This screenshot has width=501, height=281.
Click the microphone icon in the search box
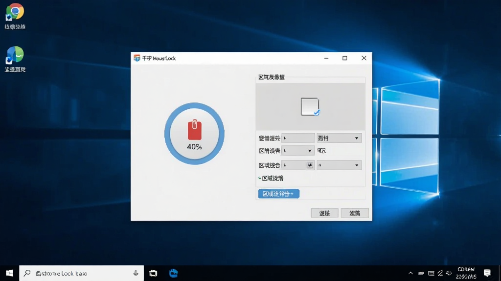pos(136,273)
